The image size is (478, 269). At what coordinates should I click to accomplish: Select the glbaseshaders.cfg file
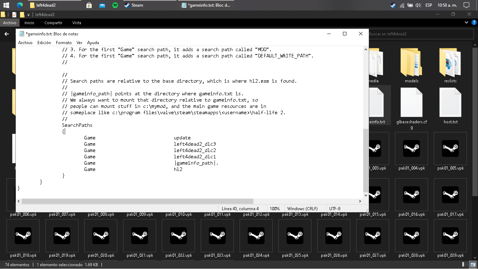(412, 108)
